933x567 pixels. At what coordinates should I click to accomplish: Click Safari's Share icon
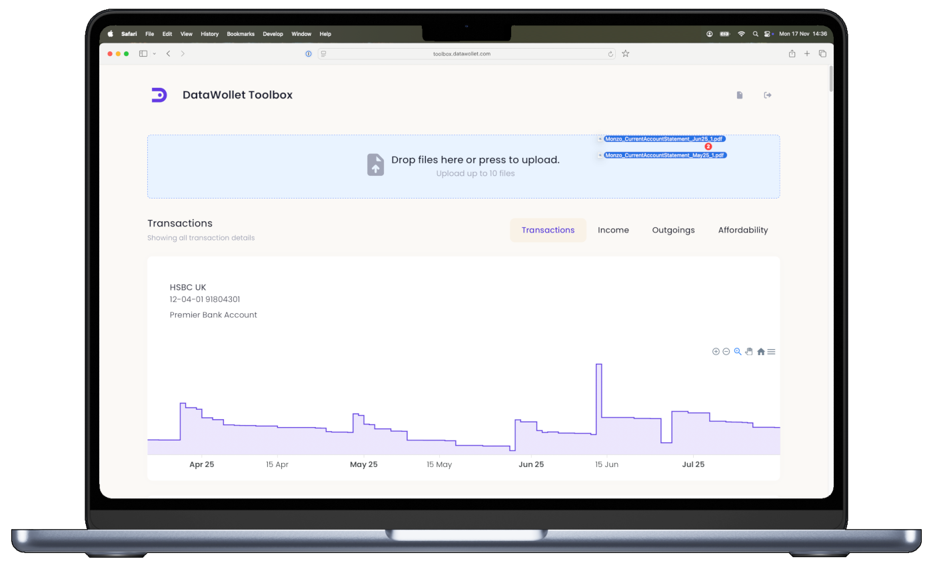click(x=792, y=54)
